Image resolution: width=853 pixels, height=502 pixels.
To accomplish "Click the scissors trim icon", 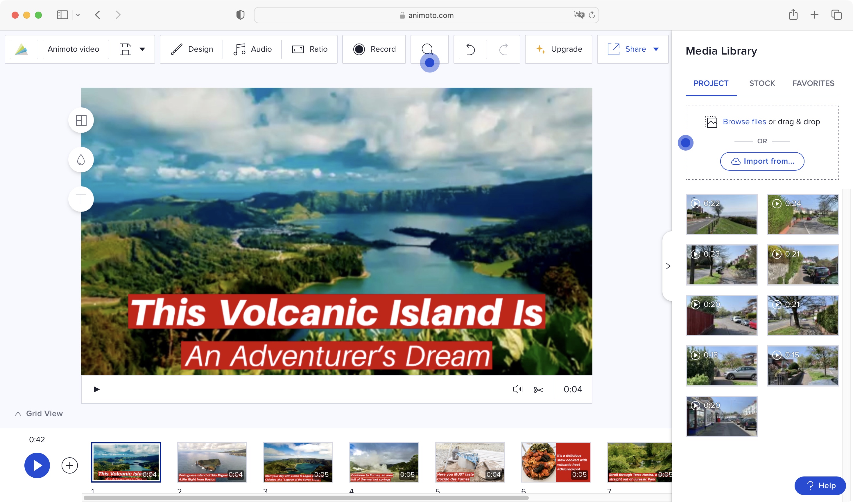I will 538,389.
